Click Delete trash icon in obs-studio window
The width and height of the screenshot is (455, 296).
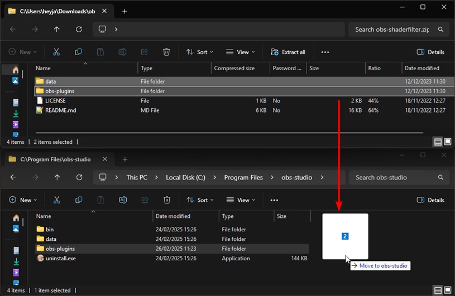pos(167,200)
